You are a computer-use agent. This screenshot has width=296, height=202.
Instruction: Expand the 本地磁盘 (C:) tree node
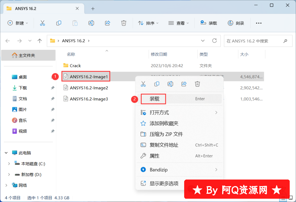[x=9, y=164]
